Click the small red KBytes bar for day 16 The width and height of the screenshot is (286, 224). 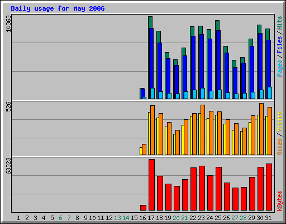pyautogui.click(x=143, y=208)
